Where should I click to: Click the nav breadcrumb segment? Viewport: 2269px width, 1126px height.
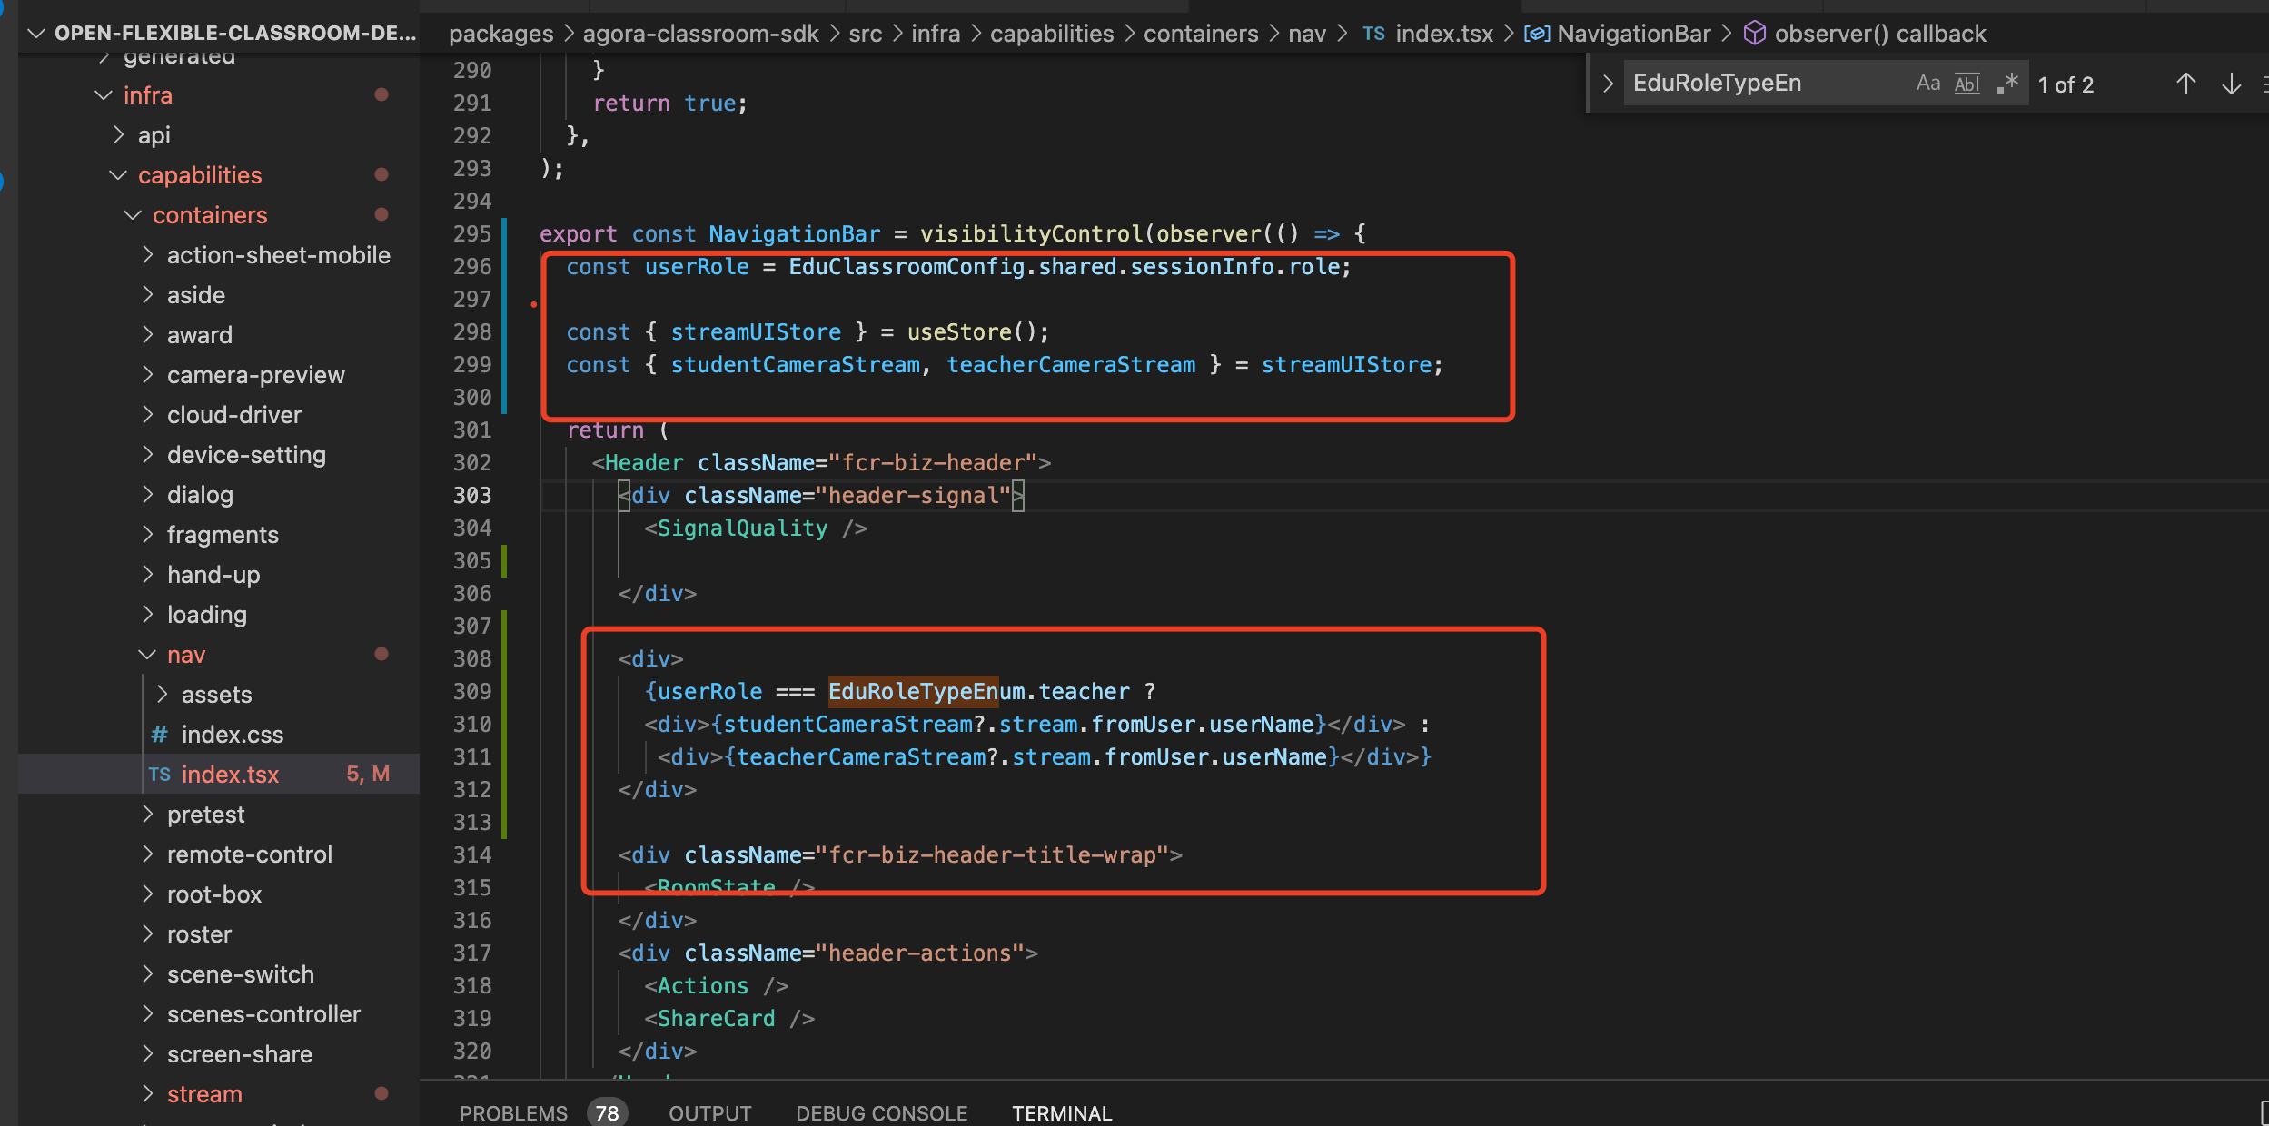(x=1307, y=35)
